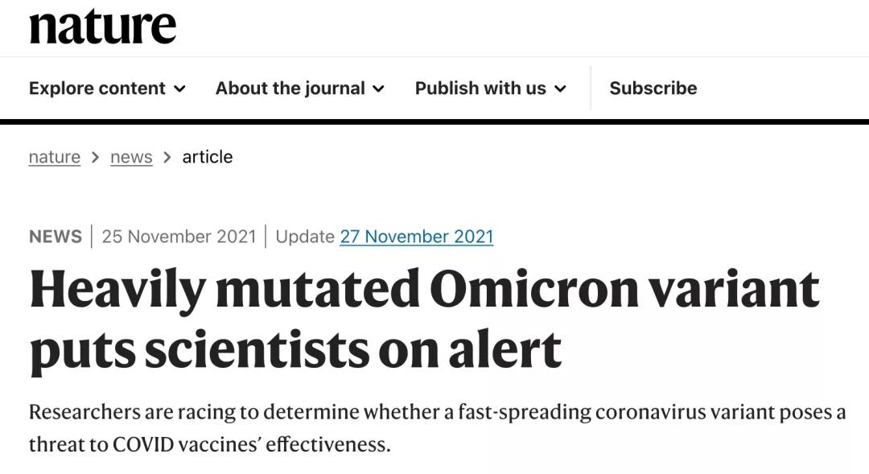The width and height of the screenshot is (869, 474).
Task: Click the vertical divider left of Subscribe
Action: tap(591, 89)
